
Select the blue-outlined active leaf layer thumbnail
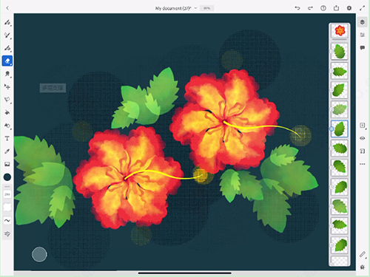pyautogui.click(x=340, y=129)
